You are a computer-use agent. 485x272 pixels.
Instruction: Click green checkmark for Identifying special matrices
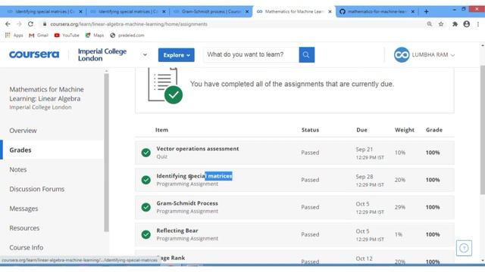coord(146,180)
